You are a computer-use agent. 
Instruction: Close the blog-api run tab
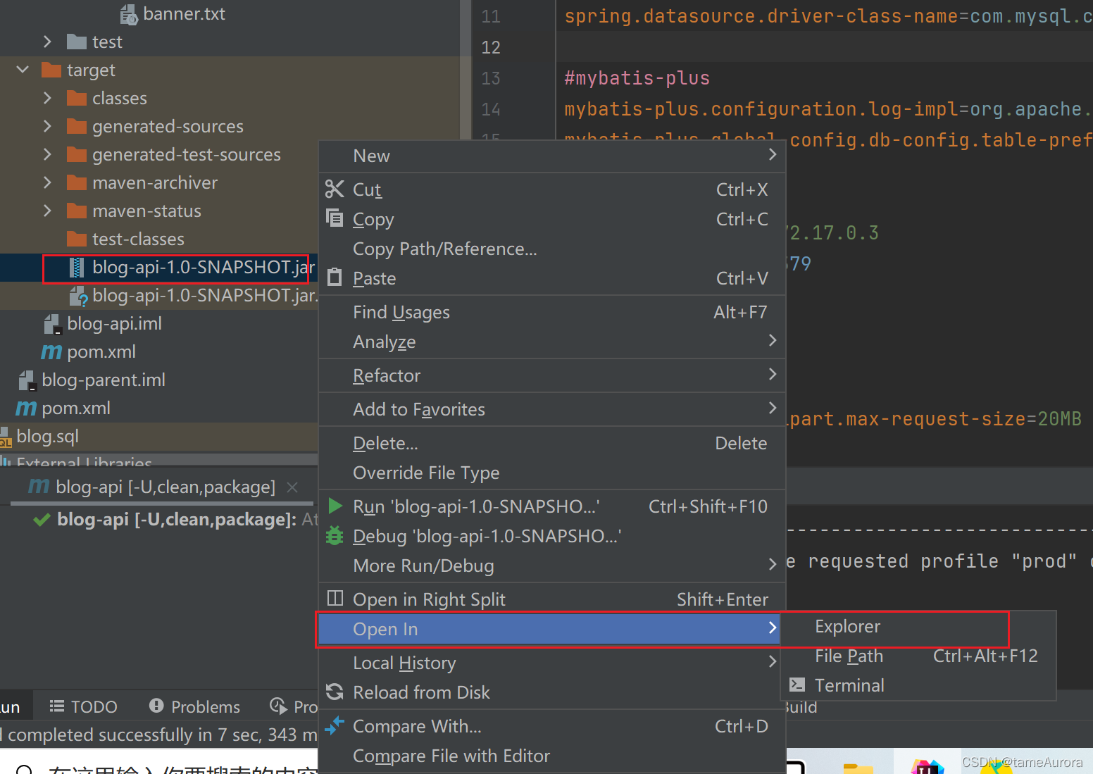pos(293,487)
